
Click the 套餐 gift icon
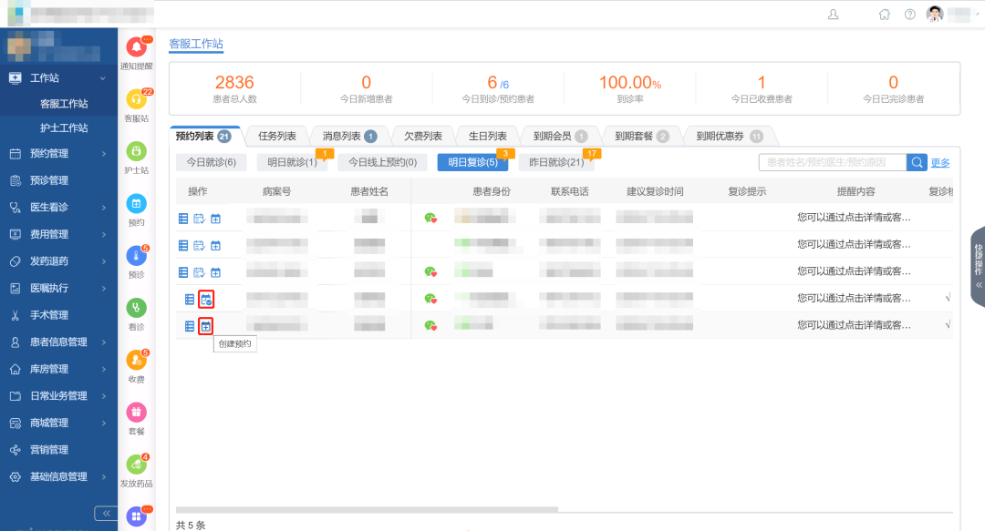coord(136,413)
